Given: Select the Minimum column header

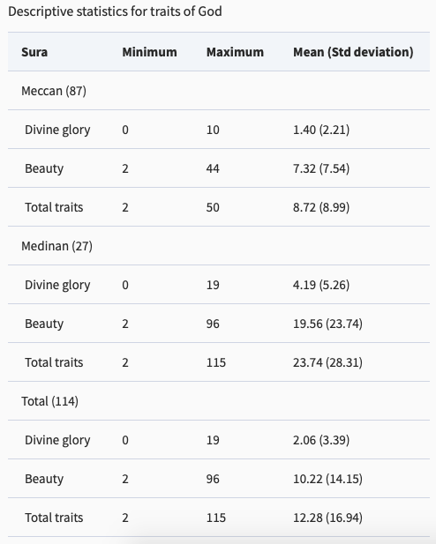Looking at the screenshot, I should [x=149, y=52].
